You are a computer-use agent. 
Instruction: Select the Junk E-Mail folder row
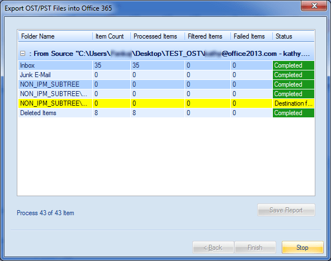click(x=166, y=75)
